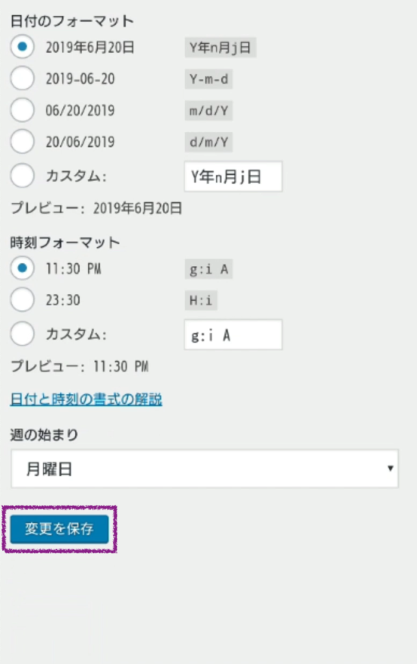Click the gray Y年n月j日 code label
Screen dimensions: 417x664
[220, 47]
